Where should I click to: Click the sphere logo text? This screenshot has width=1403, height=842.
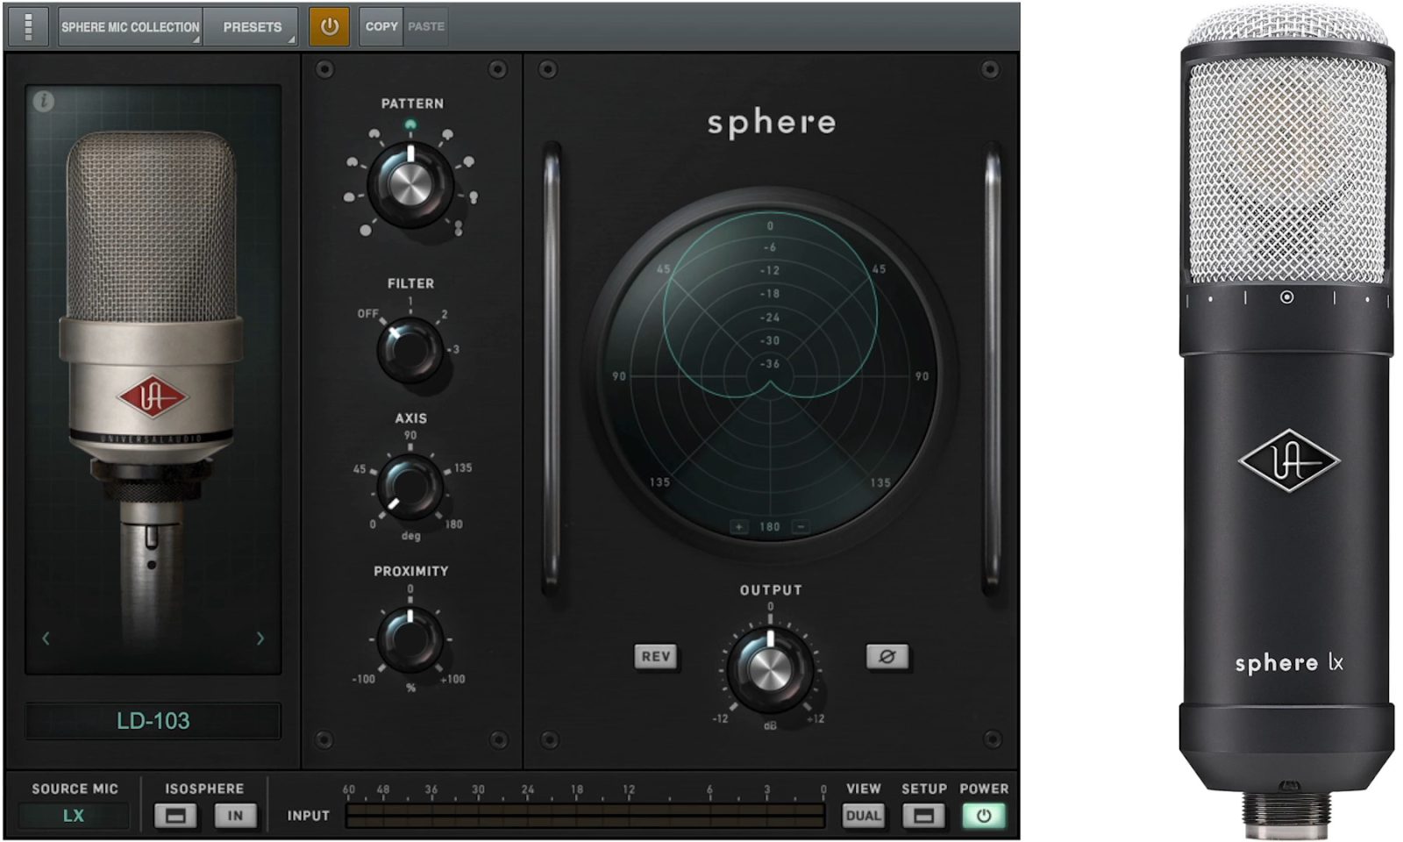[772, 124]
